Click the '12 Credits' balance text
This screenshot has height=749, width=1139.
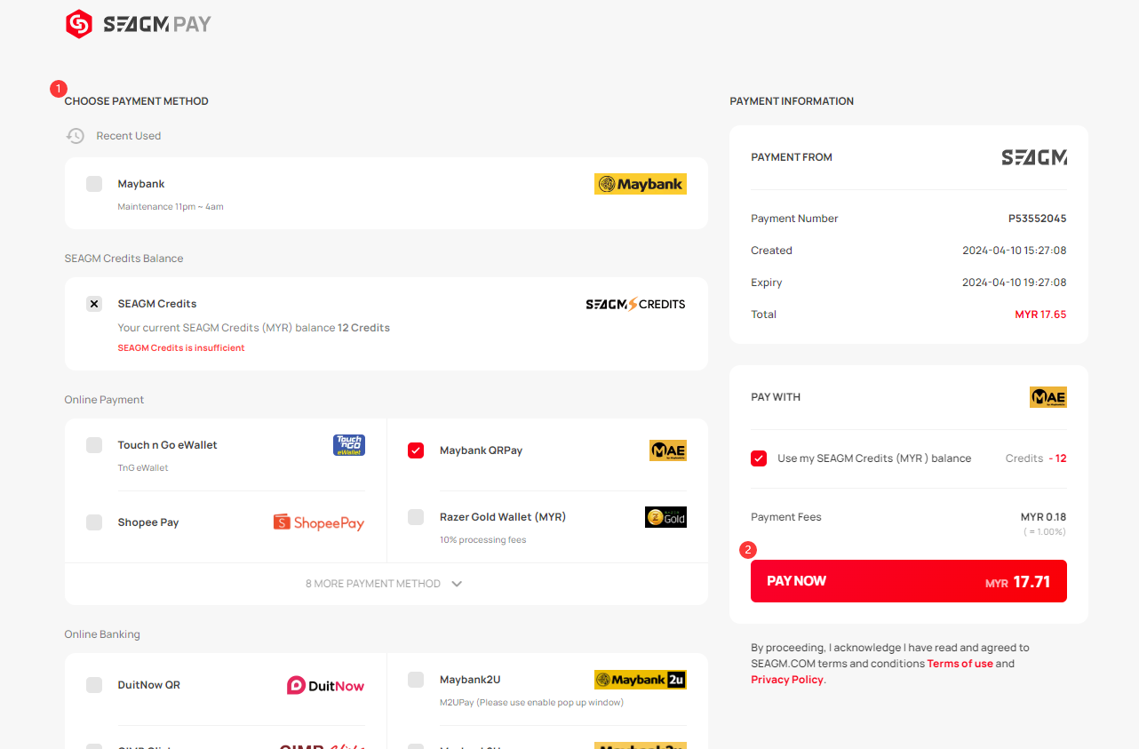pyautogui.click(x=363, y=328)
